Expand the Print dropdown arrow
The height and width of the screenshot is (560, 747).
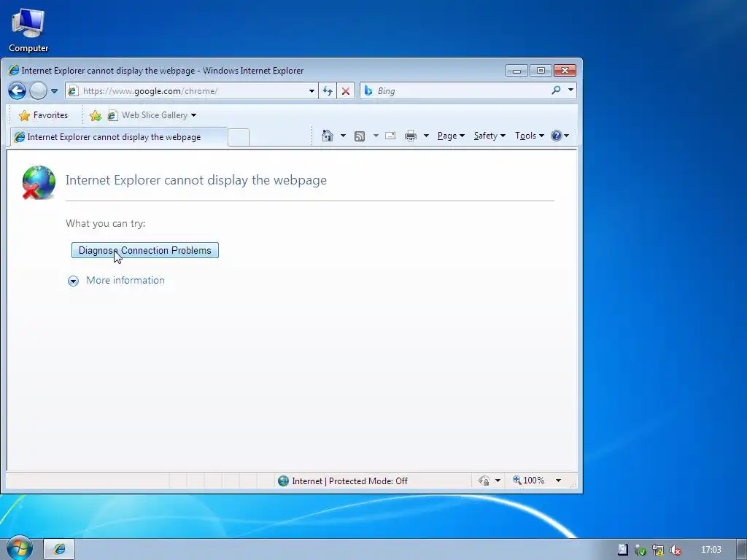point(426,136)
